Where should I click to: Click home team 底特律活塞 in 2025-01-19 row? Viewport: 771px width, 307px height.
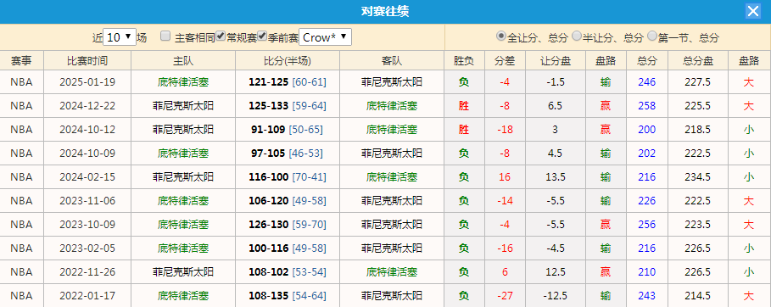click(x=183, y=82)
